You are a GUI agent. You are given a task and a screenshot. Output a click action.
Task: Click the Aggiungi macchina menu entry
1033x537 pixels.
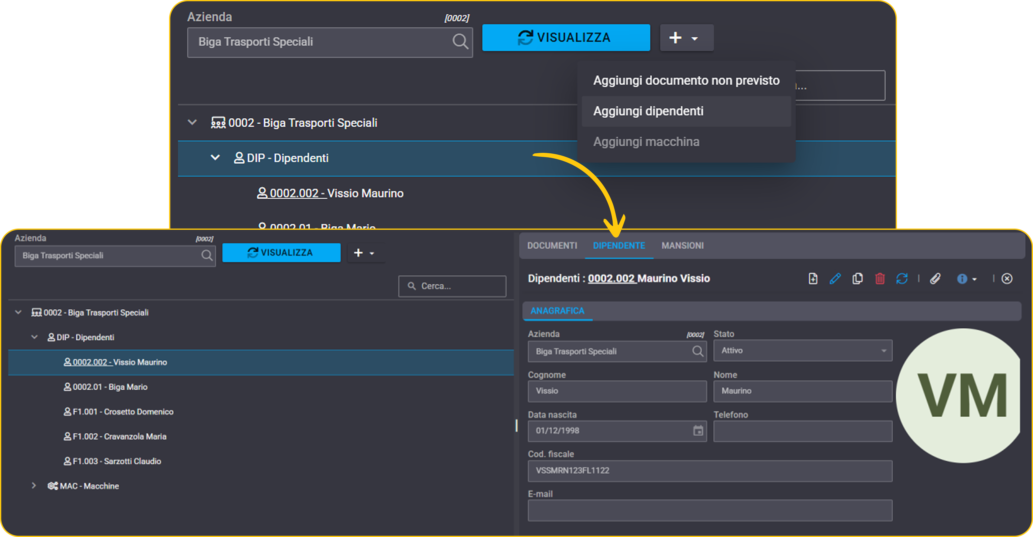click(x=687, y=142)
